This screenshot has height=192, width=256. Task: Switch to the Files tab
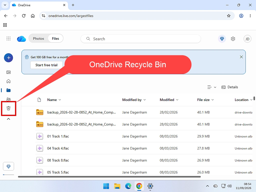point(55,38)
